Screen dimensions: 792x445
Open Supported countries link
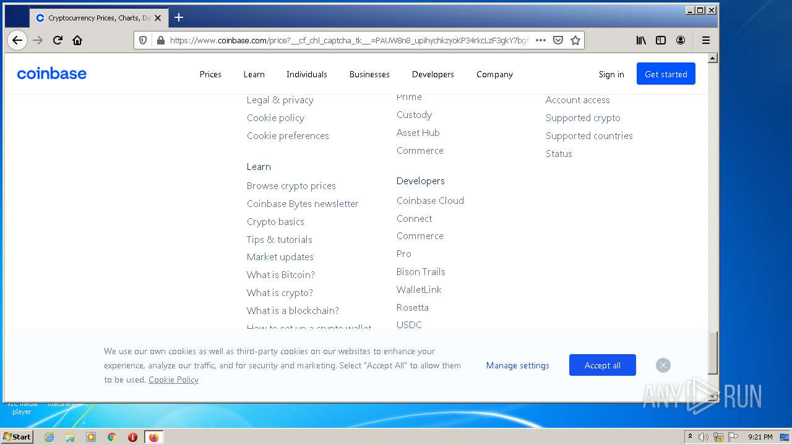(589, 136)
